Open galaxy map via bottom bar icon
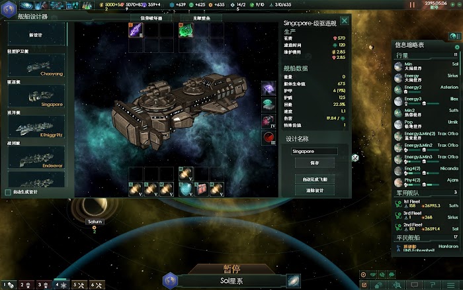This screenshot has height=290, width=463. pos(293,281)
